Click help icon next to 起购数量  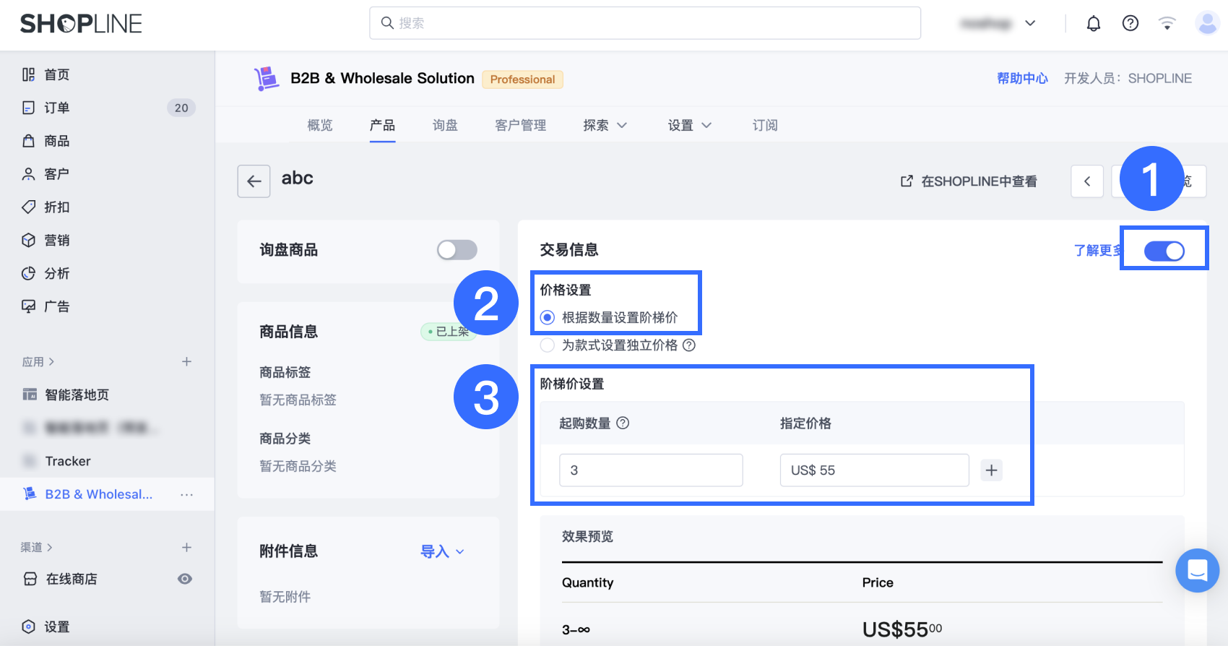coord(623,423)
